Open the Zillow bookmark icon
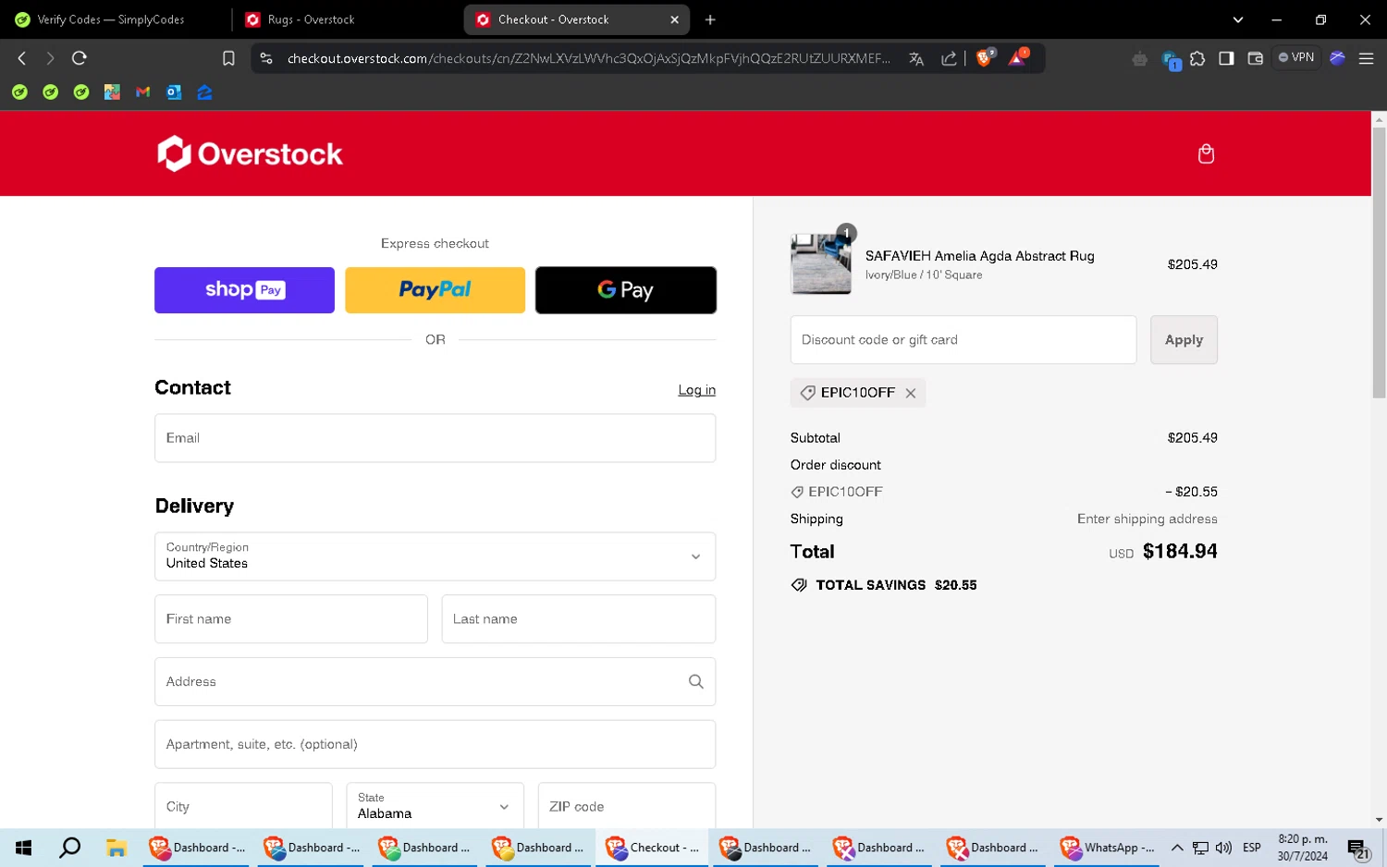The image size is (1387, 867). pyautogui.click(x=204, y=92)
